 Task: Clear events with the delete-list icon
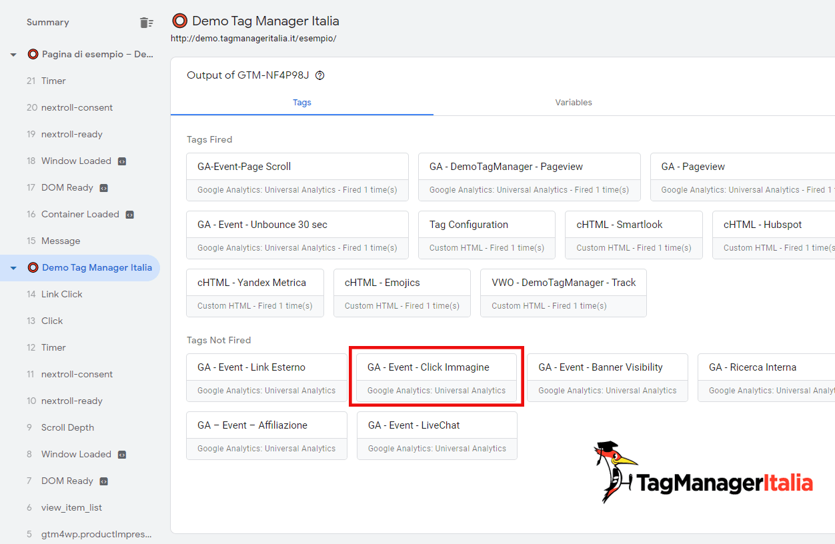click(146, 23)
